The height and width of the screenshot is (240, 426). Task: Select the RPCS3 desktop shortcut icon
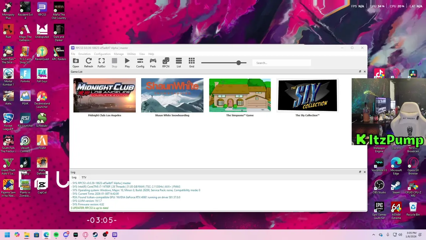(42, 10)
